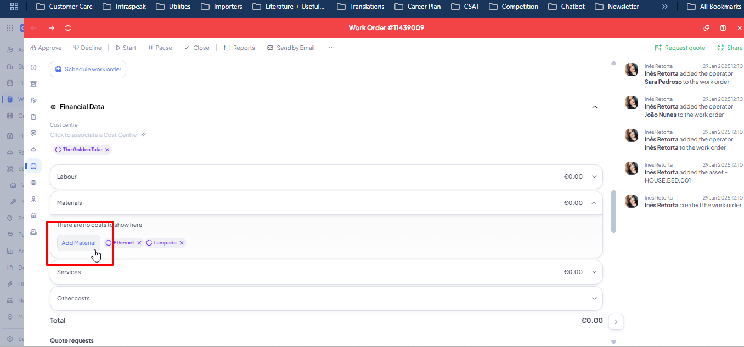This screenshot has height=347, width=744.
Task: Open the Newsletter bookmark folder
Action: click(617, 7)
